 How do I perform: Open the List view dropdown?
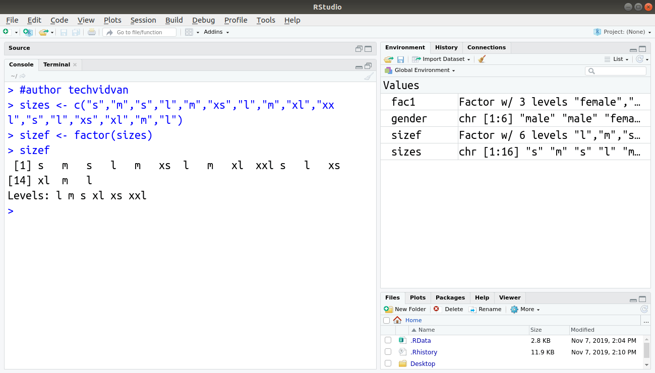(x=617, y=59)
